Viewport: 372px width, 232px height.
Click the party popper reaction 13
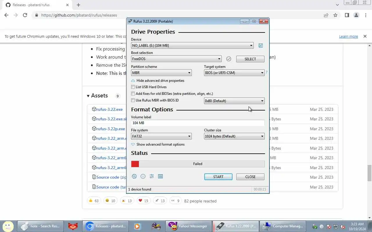click(x=127, y=201)
